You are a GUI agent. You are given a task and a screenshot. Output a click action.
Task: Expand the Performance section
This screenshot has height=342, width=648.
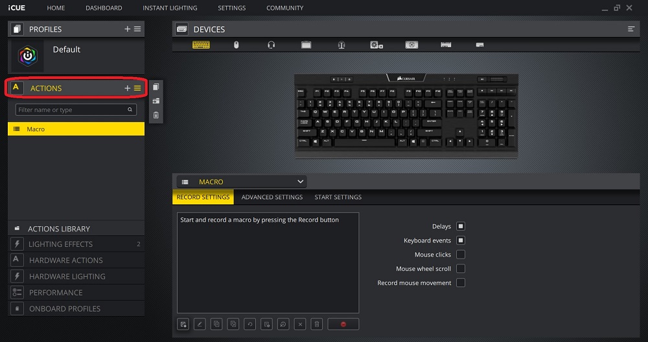point(76,292)
